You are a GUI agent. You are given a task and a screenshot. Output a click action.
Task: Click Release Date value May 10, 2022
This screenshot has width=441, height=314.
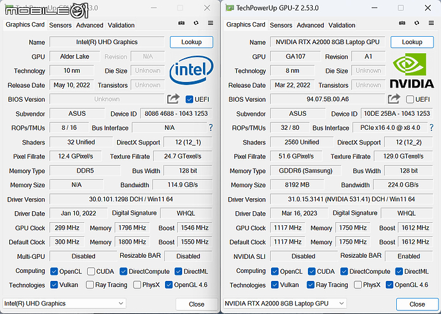72,85
